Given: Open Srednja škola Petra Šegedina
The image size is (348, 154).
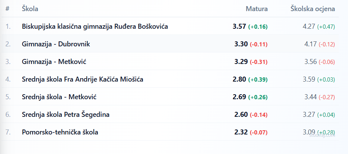Looking at the screenshot, I should pos(66,115).
